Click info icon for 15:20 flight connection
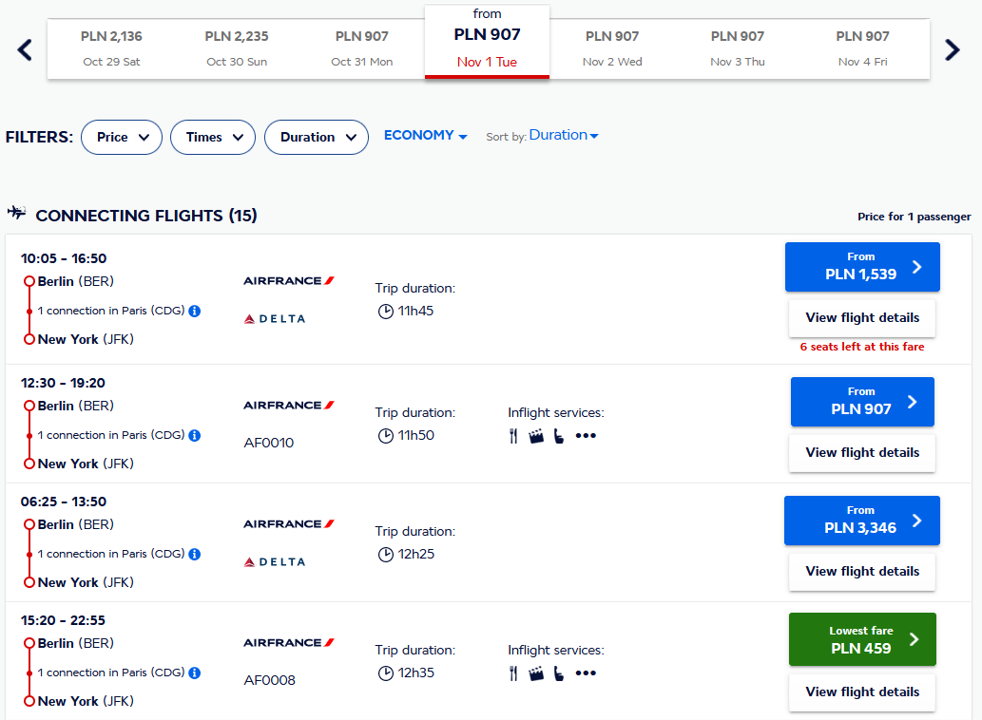Image resolution: width=982 pixels, height=720 pixels. pos(195,673)
